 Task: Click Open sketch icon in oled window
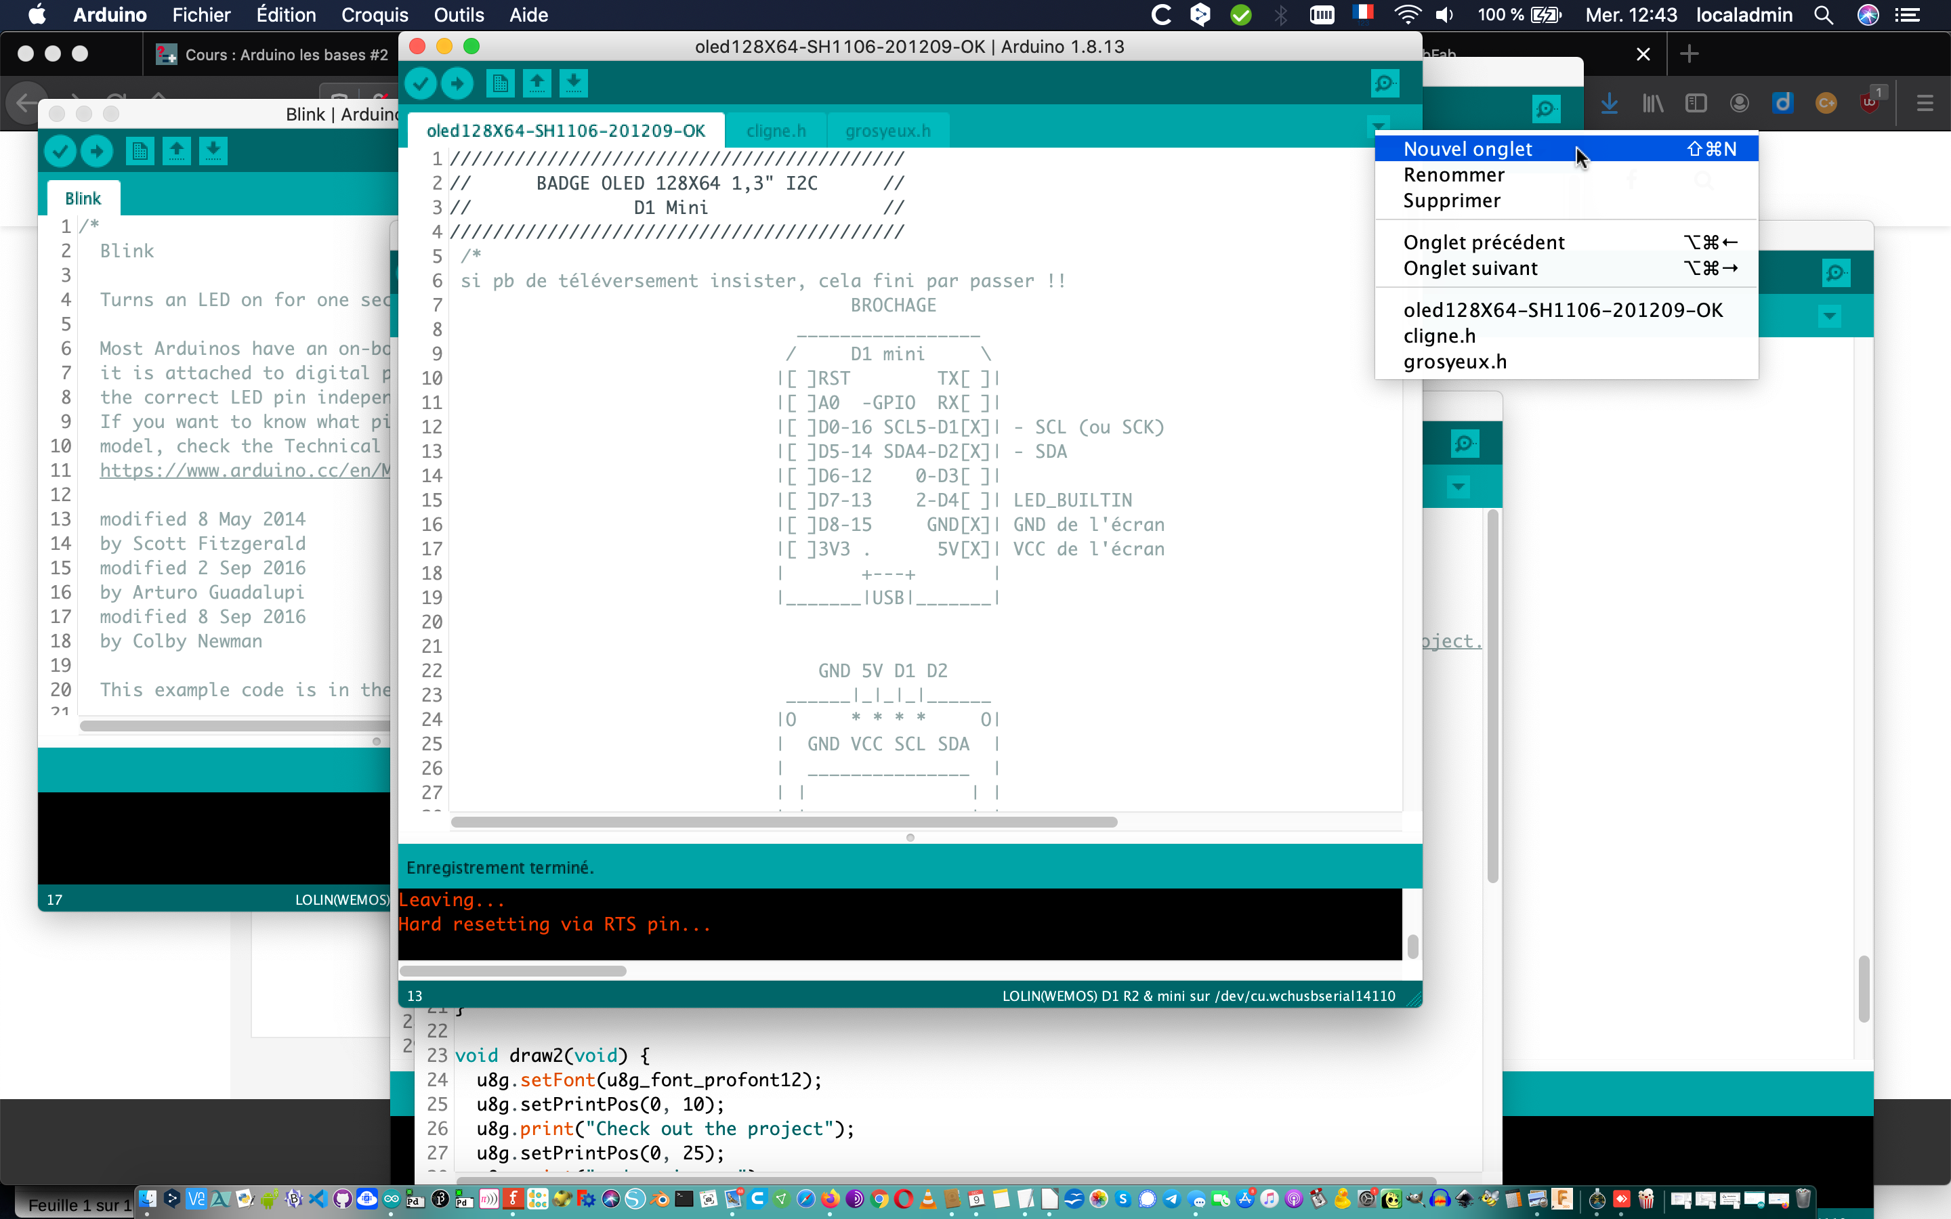(x=537, y=83)
